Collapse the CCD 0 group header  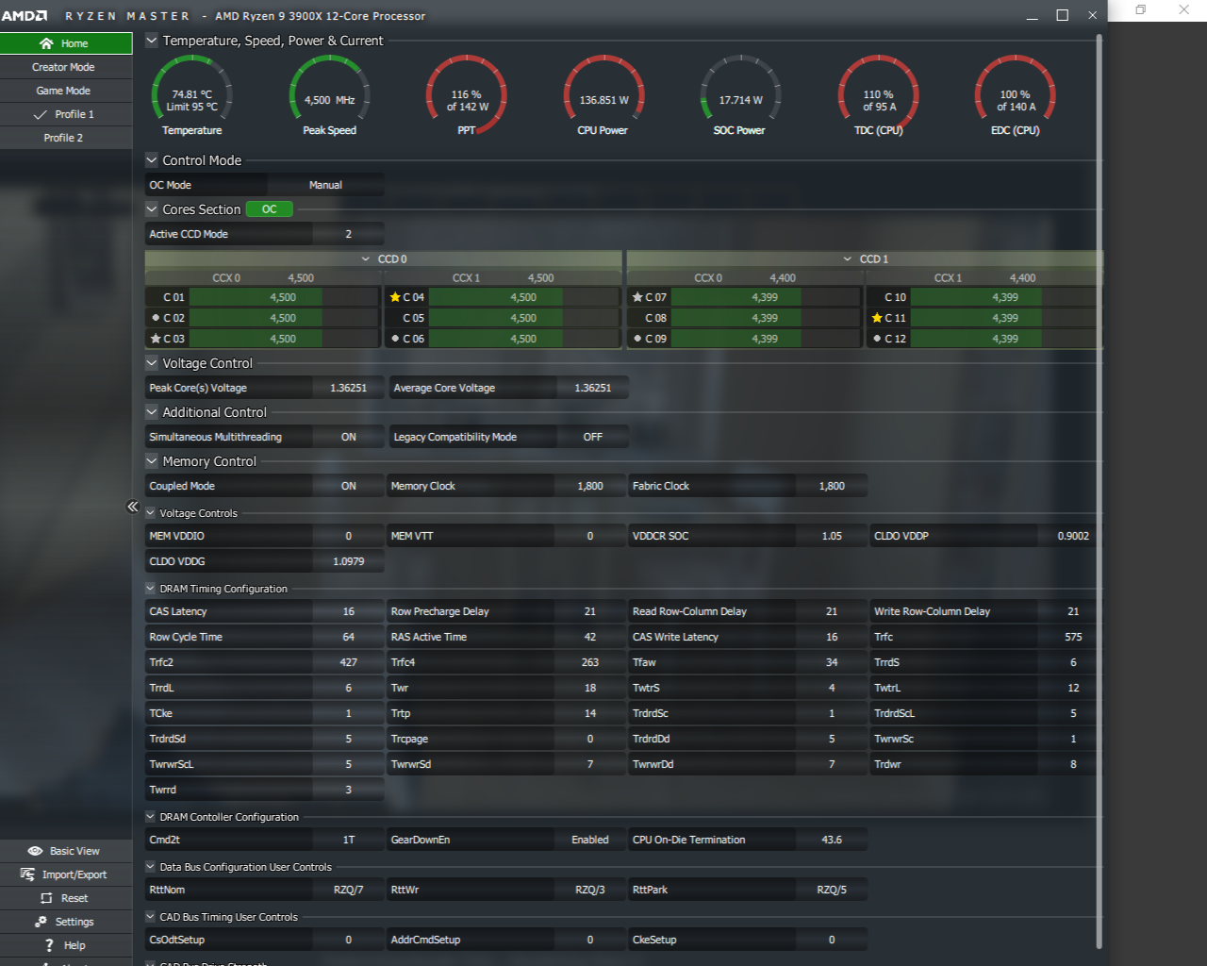pyautogui.click(x=366, y=258)
